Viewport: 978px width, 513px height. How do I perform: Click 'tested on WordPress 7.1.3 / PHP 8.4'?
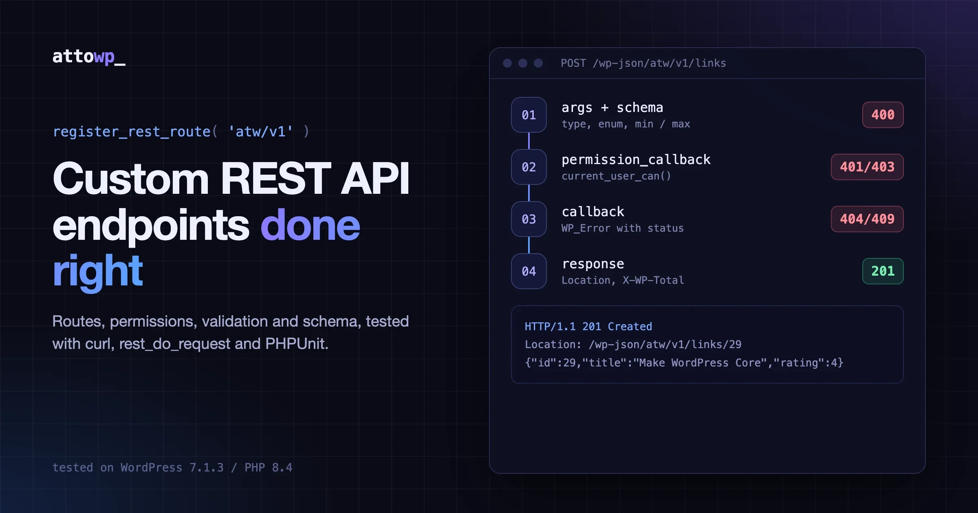(172, 467)
